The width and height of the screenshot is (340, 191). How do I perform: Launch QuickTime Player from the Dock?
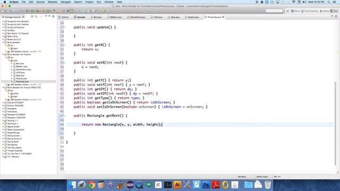(139, 185)
